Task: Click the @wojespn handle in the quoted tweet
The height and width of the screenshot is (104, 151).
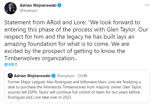Action: click(66, 76)
